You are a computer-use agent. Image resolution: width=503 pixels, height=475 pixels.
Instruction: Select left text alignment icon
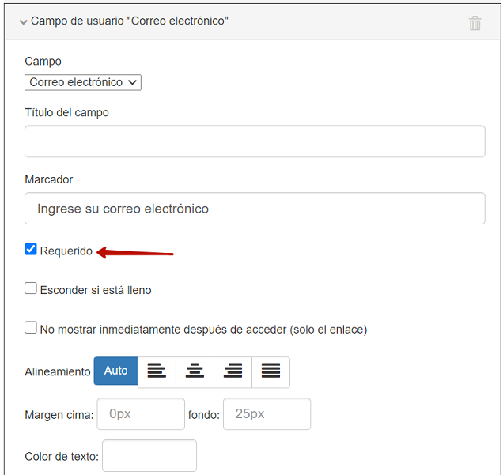[157, 371]
